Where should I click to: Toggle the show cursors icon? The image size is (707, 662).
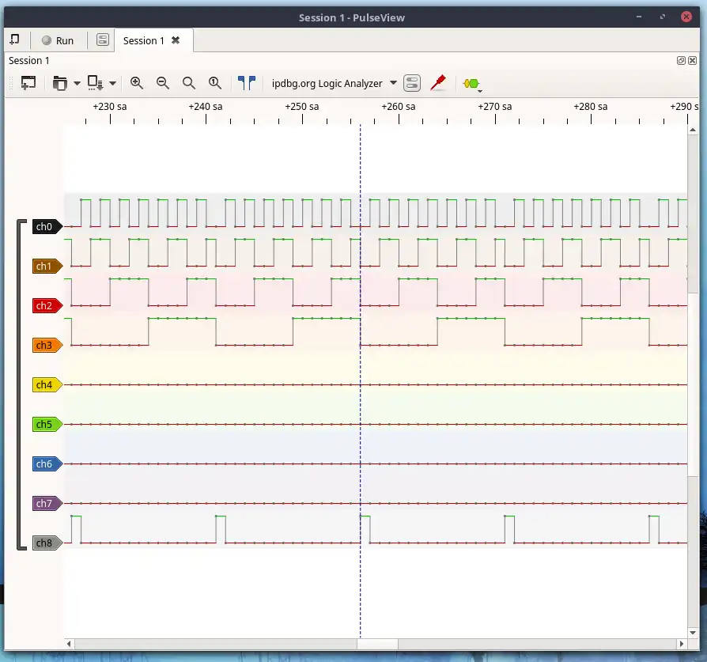coord(247,83)
